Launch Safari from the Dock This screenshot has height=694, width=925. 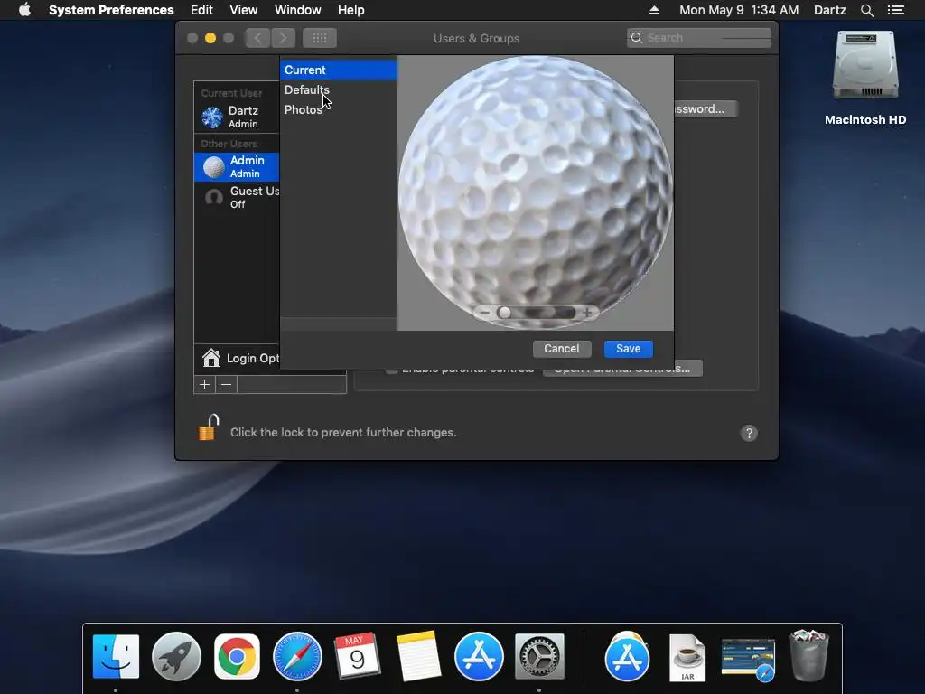[297, 656]
